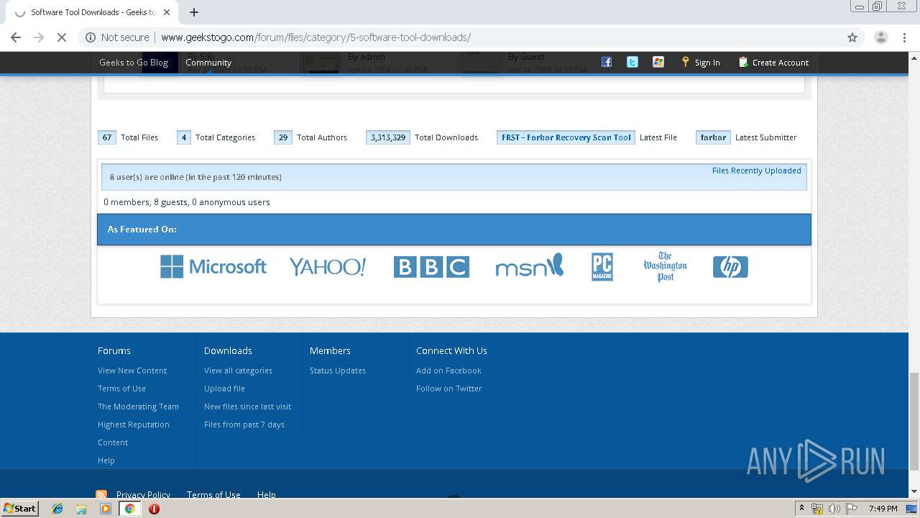The height and width of the screenshot is (518, 920).
Task: Click the PC Magazine featured logo
Action: coord(602,267)
